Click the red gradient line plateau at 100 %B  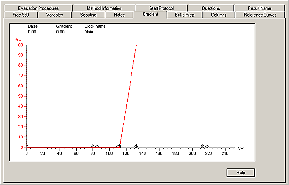pyautogui.click(x=171, y=45)
